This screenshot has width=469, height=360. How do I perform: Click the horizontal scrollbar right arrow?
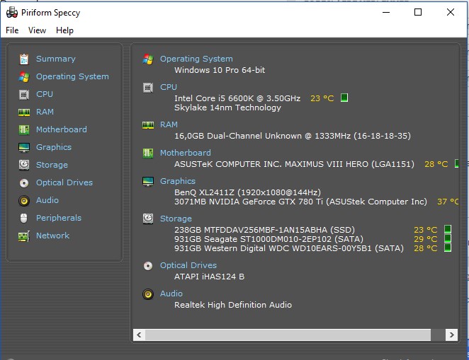[451, 335]
